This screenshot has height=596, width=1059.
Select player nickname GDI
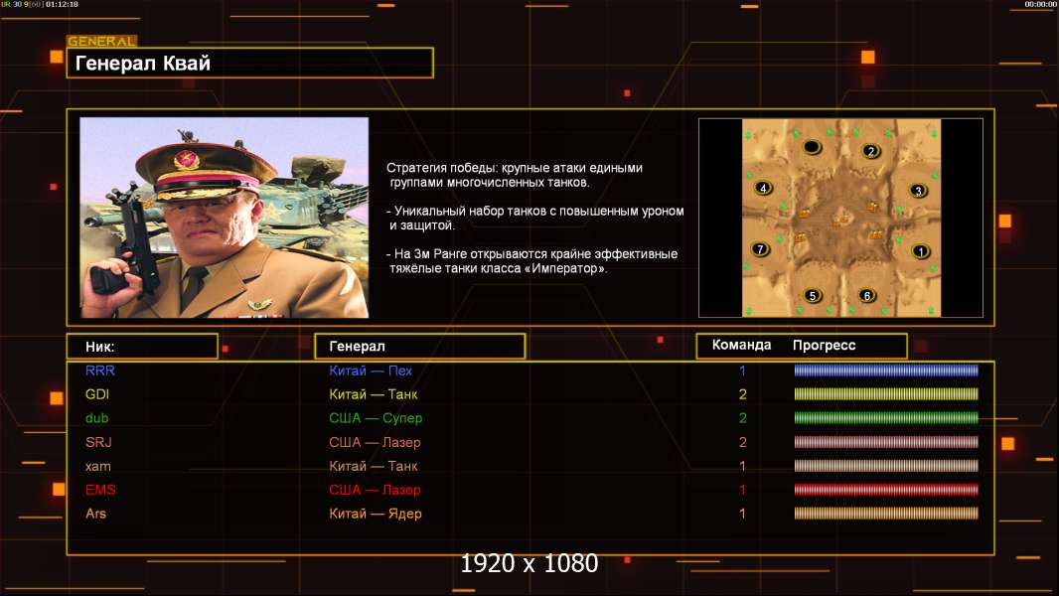point(97,394)
